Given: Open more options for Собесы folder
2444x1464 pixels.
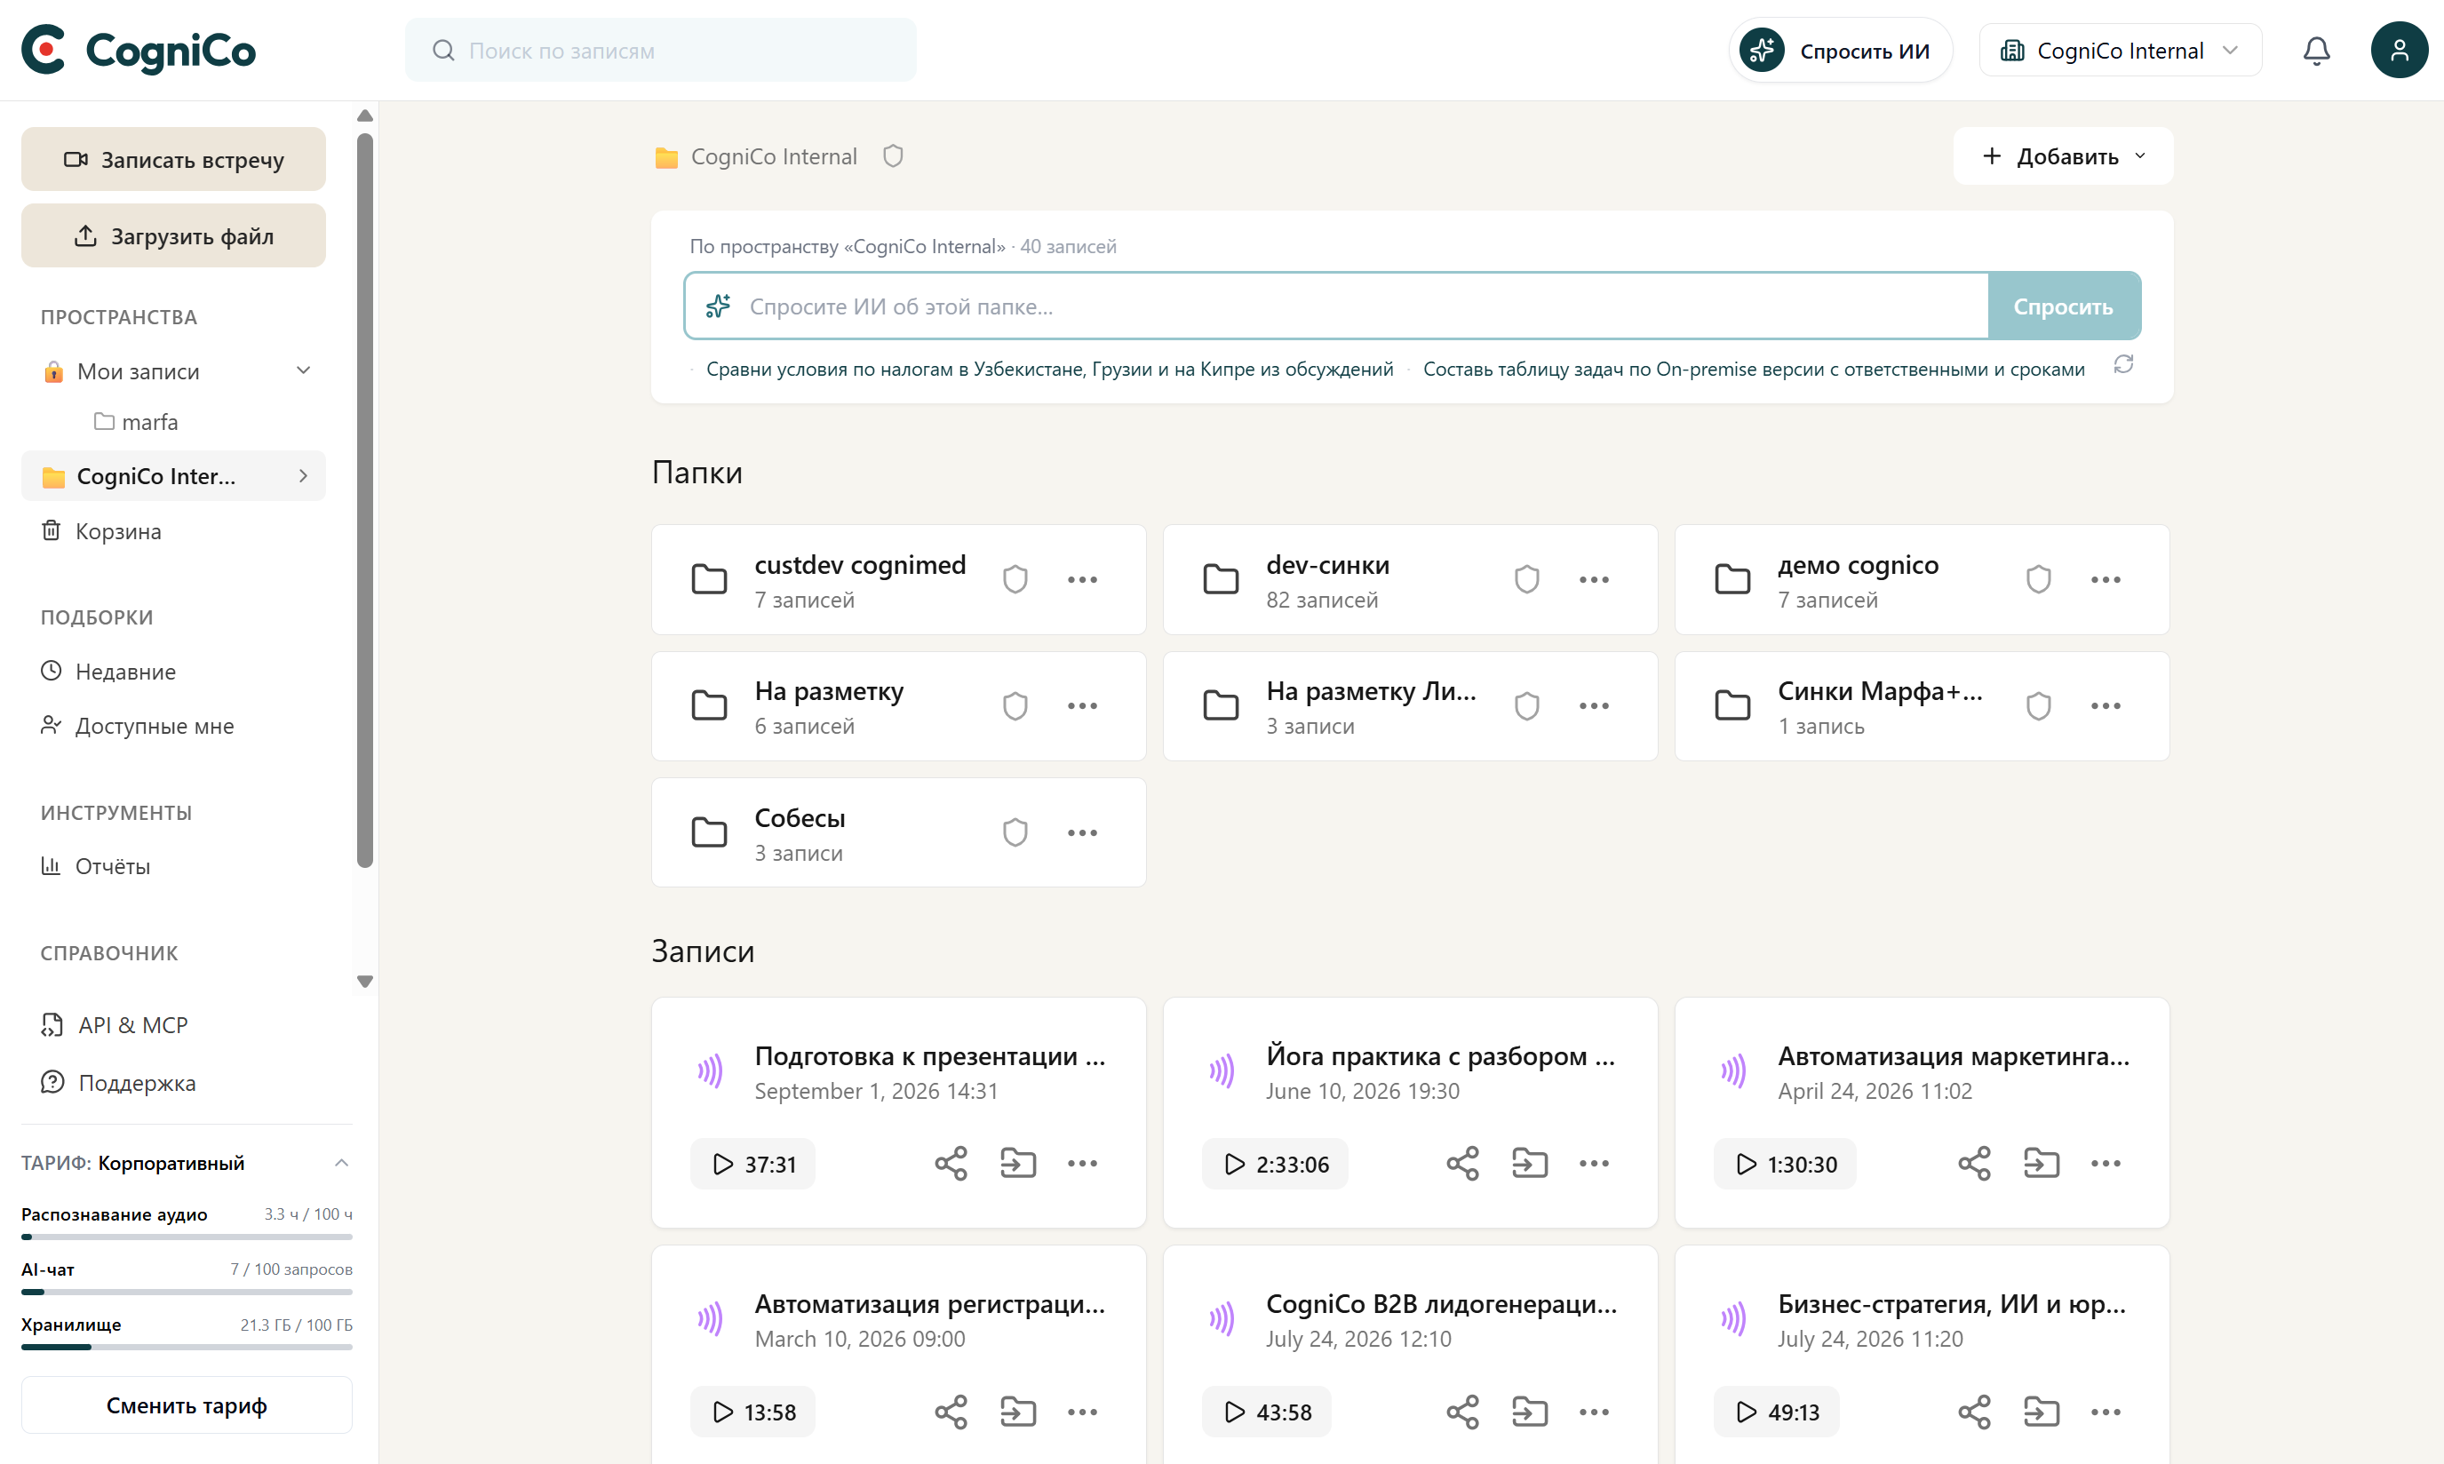Looking at the screenshot, I should [1082, 832].
